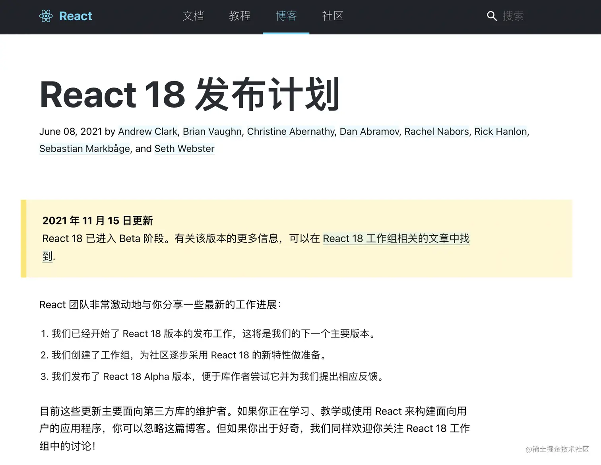Image resolution: width=601 pixels, height=465 pixels.
Task: Click list item about React 18 Alpha 版本
Action: (213, 376)
